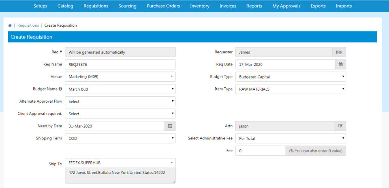Open the Item Type dropdown
The height and width of the screenshot is (188, 389).
[291, 89]
